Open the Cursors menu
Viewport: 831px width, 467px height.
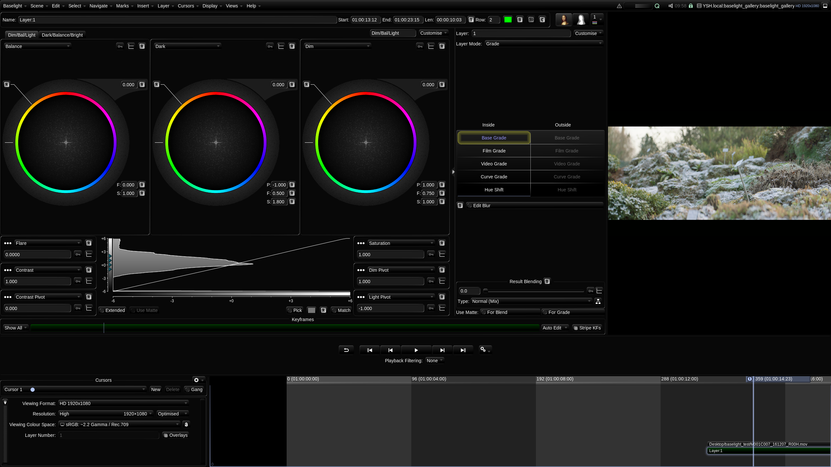pos(186,6)
